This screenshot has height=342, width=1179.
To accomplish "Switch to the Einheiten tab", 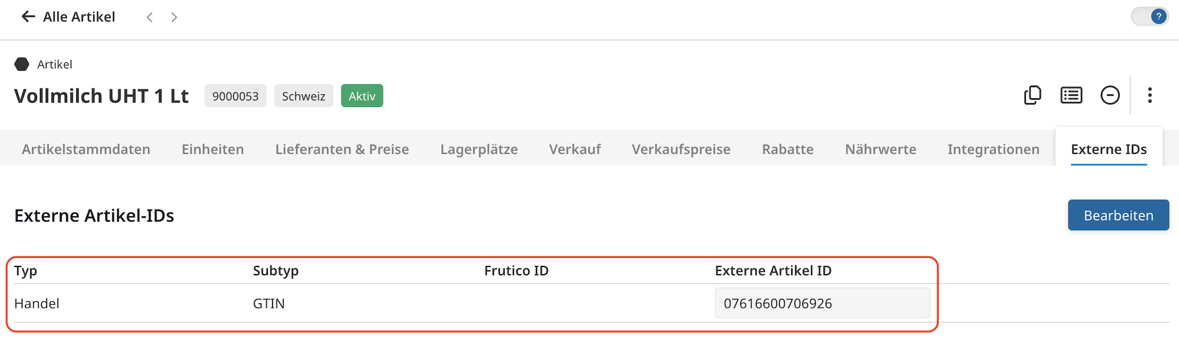I will click(212, 149).
